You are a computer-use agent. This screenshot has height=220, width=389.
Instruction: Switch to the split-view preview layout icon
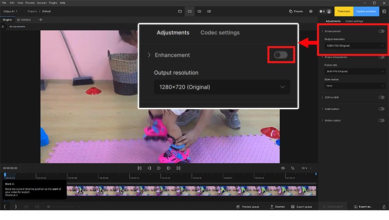[199, 11]
